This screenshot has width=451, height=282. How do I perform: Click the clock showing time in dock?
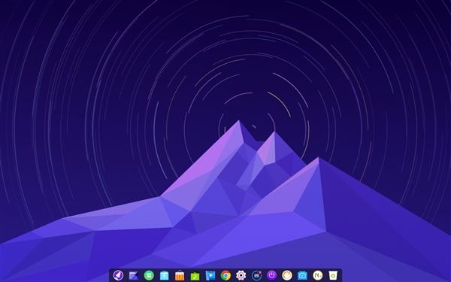317,275
